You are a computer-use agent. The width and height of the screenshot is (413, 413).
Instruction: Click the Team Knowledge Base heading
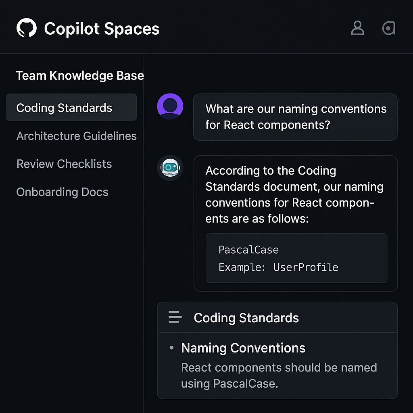[79, 75]
